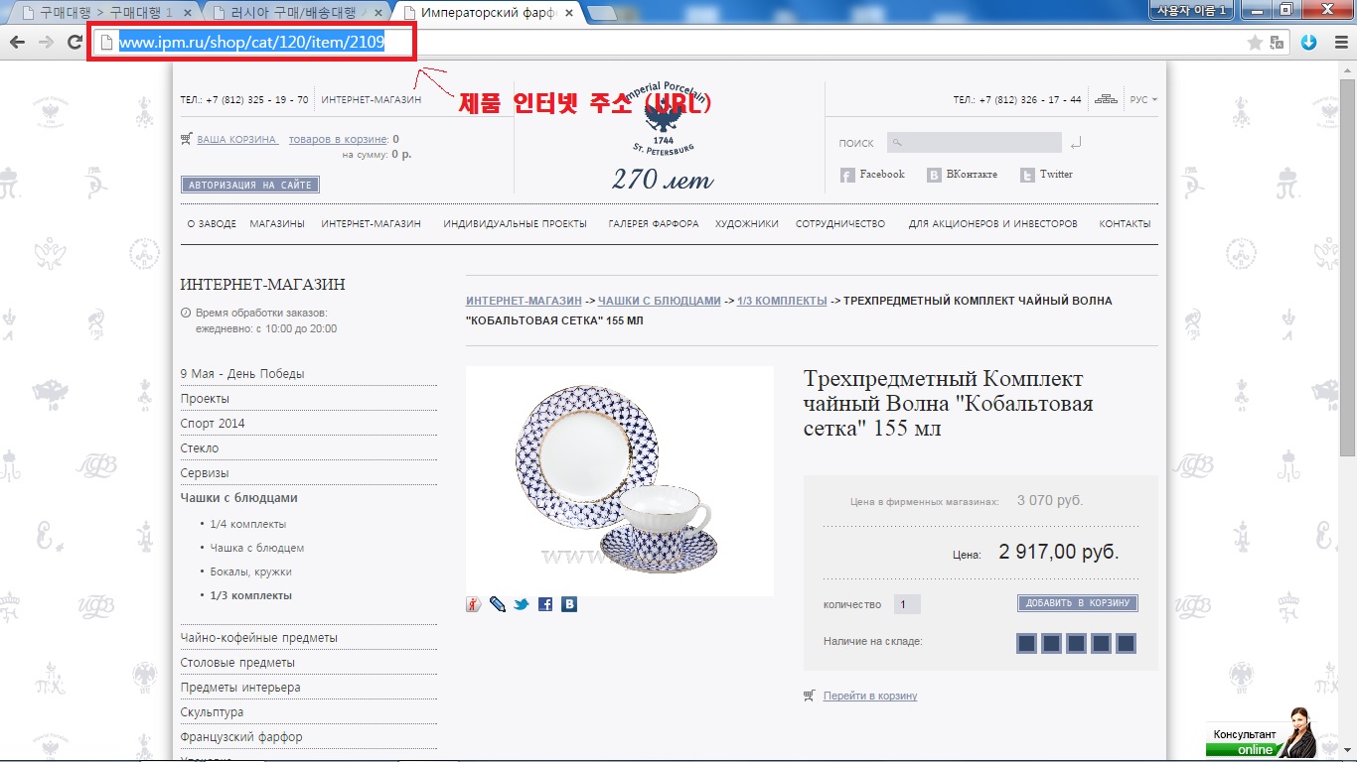Open the Спорт 2014 category
The width and height of the screenshot is (1357, 762).
coord(213,424)
